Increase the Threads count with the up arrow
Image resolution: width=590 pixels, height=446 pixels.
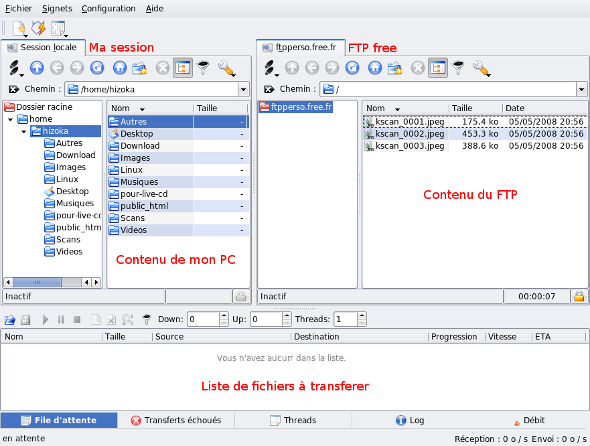tap(362, 316)
